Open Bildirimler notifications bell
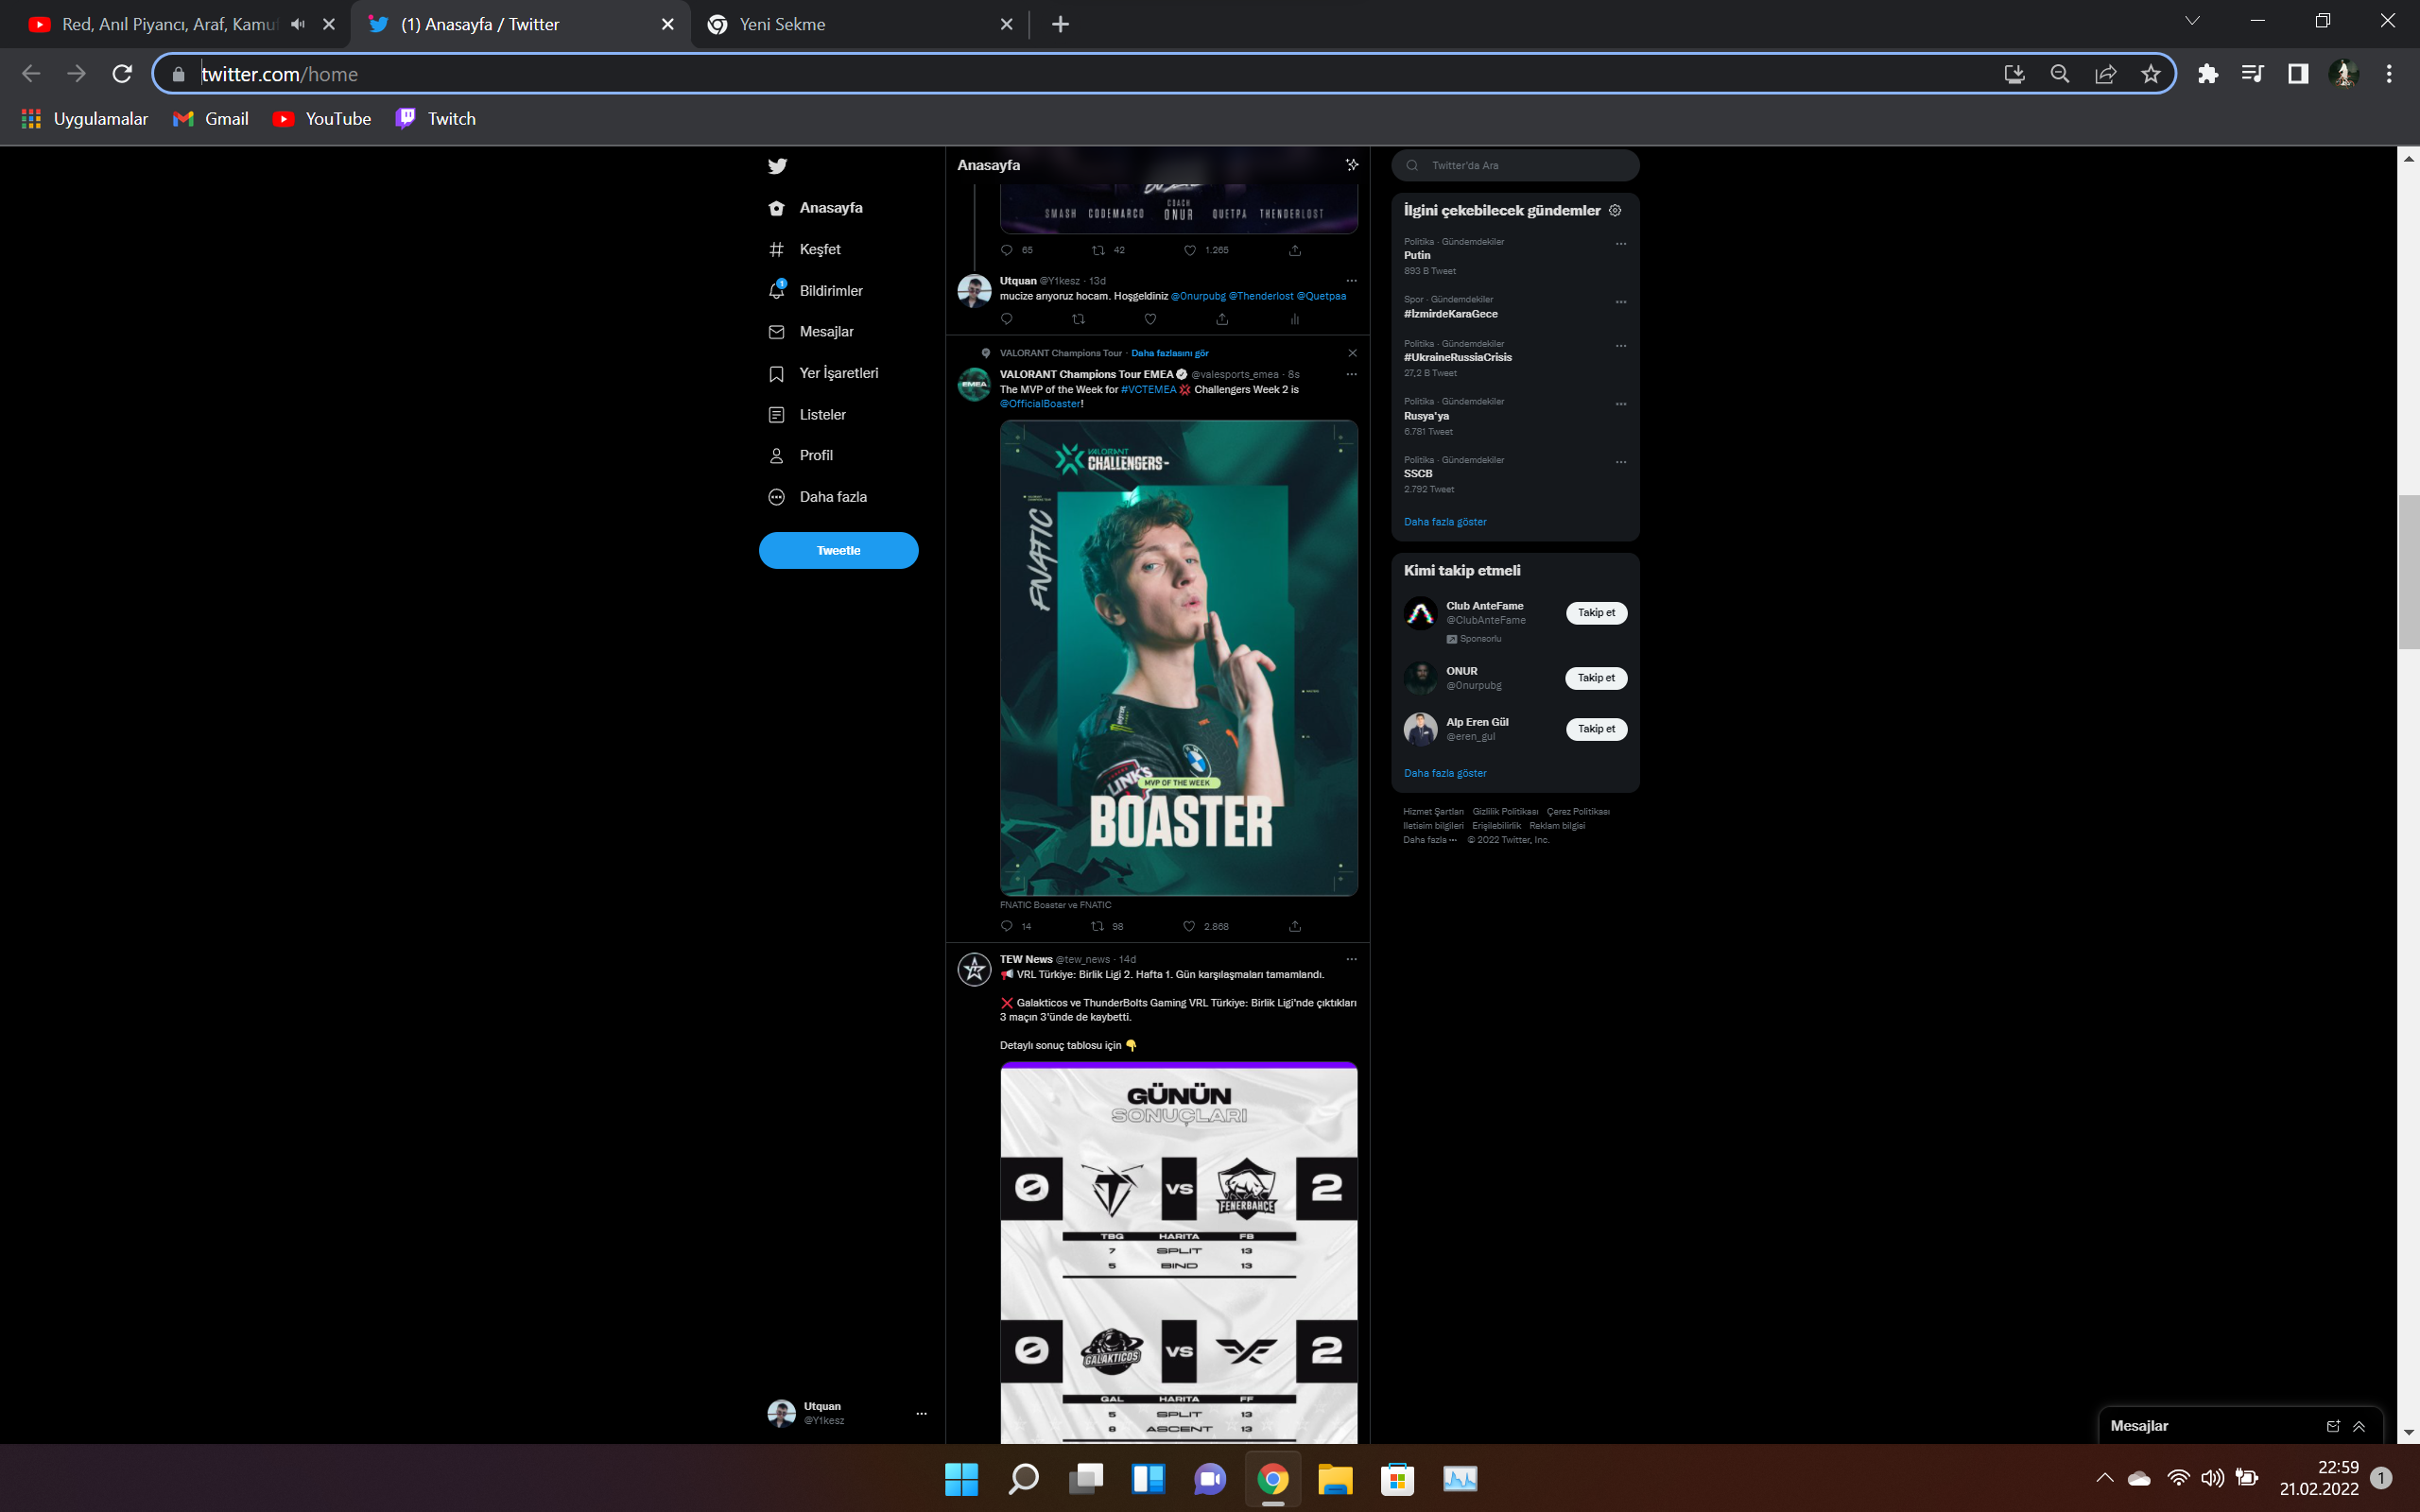Viewport: 2420px width, 1512px height. click(777, 290)
